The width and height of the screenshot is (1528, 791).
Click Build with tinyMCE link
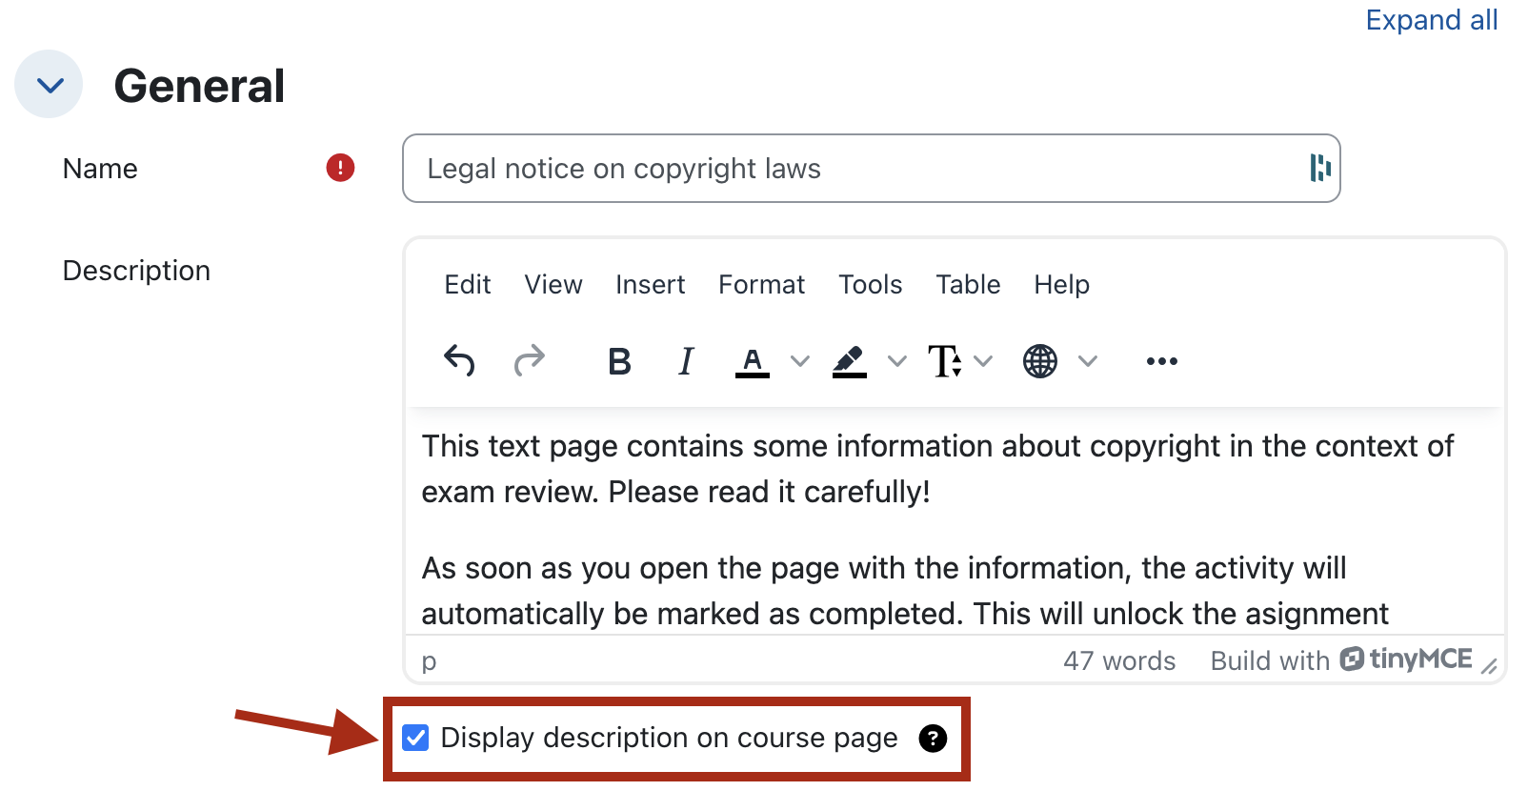[x=1340, y=660]
